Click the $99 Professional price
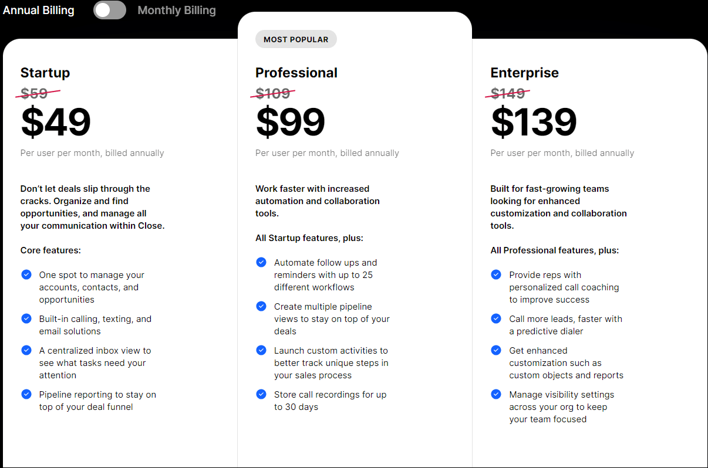The height and width of the screenshot is (468, 708). (291, 122)
